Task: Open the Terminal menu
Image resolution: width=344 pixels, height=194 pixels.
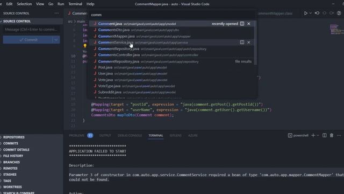Action: [x=75, y=4]
